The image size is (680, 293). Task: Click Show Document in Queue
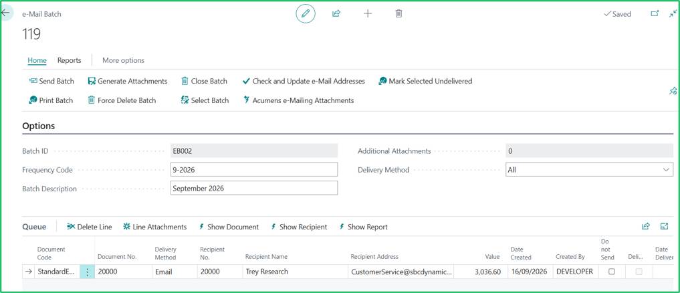229,227
